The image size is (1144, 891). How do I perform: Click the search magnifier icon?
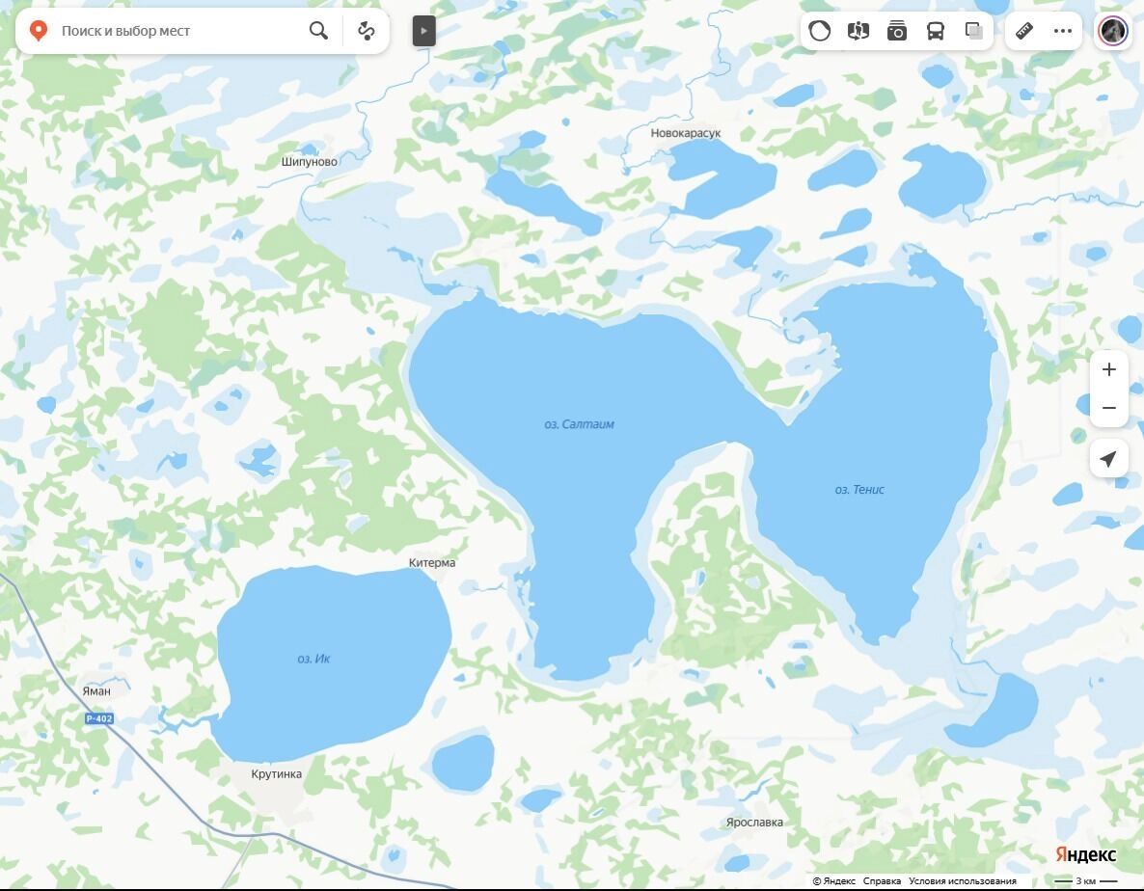click(x=318, y=31)
